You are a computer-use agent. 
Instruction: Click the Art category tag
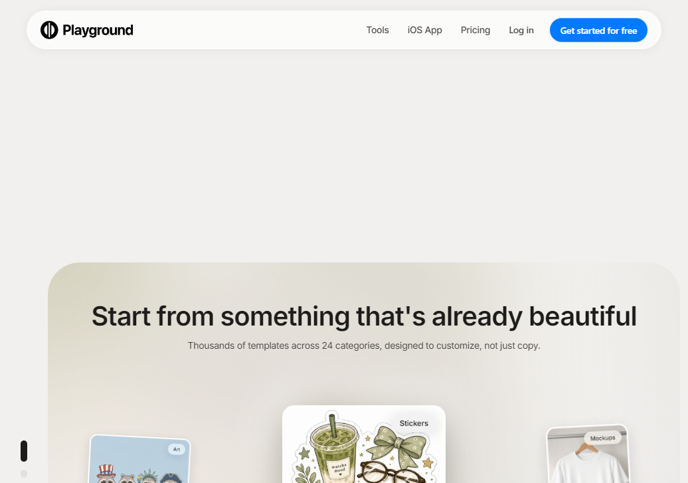[177, 449]
